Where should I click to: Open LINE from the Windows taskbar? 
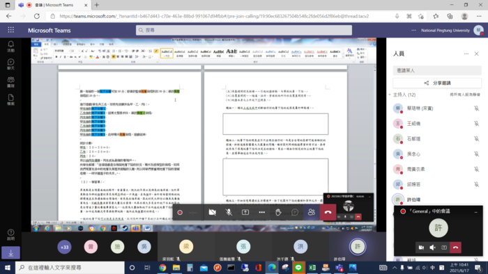pyautogui.click(x=298, y=268)
